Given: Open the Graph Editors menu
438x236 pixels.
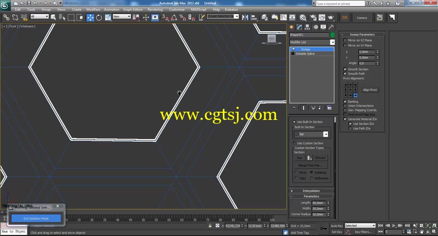Looking at the screenshot, I should tap(133, 9).
